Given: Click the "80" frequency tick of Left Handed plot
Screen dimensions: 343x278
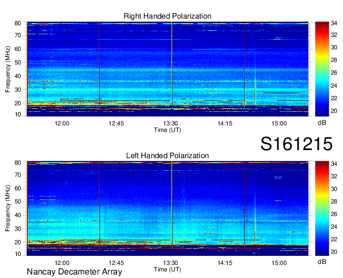Looking at the screenshot, I should click(x=18, y=163).
